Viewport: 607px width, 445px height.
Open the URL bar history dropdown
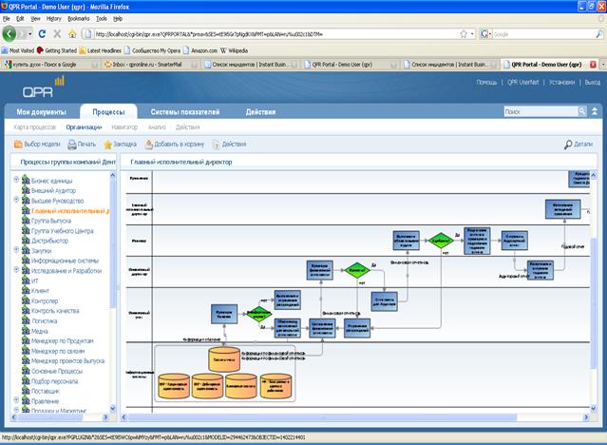473,34
